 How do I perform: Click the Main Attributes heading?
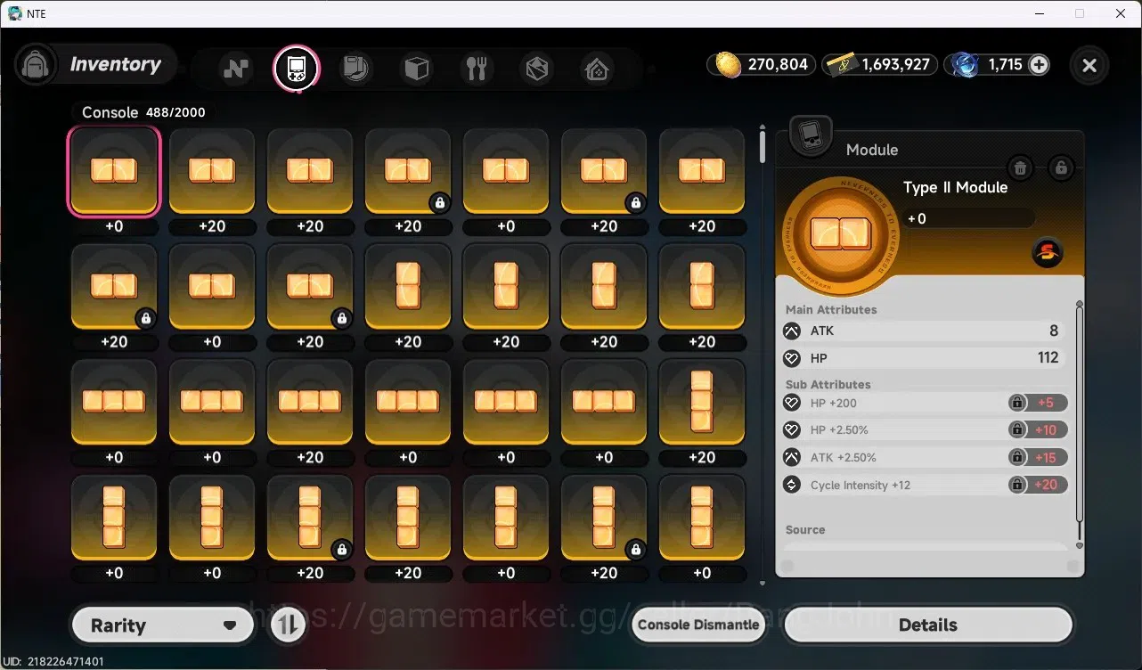(831, 309)
